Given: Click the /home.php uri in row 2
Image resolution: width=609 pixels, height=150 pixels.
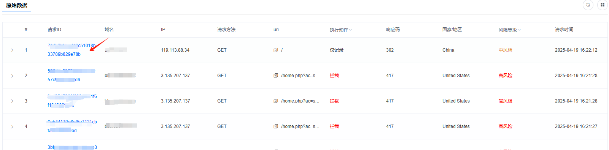Looking at the screenshot, I should point(300,76).
